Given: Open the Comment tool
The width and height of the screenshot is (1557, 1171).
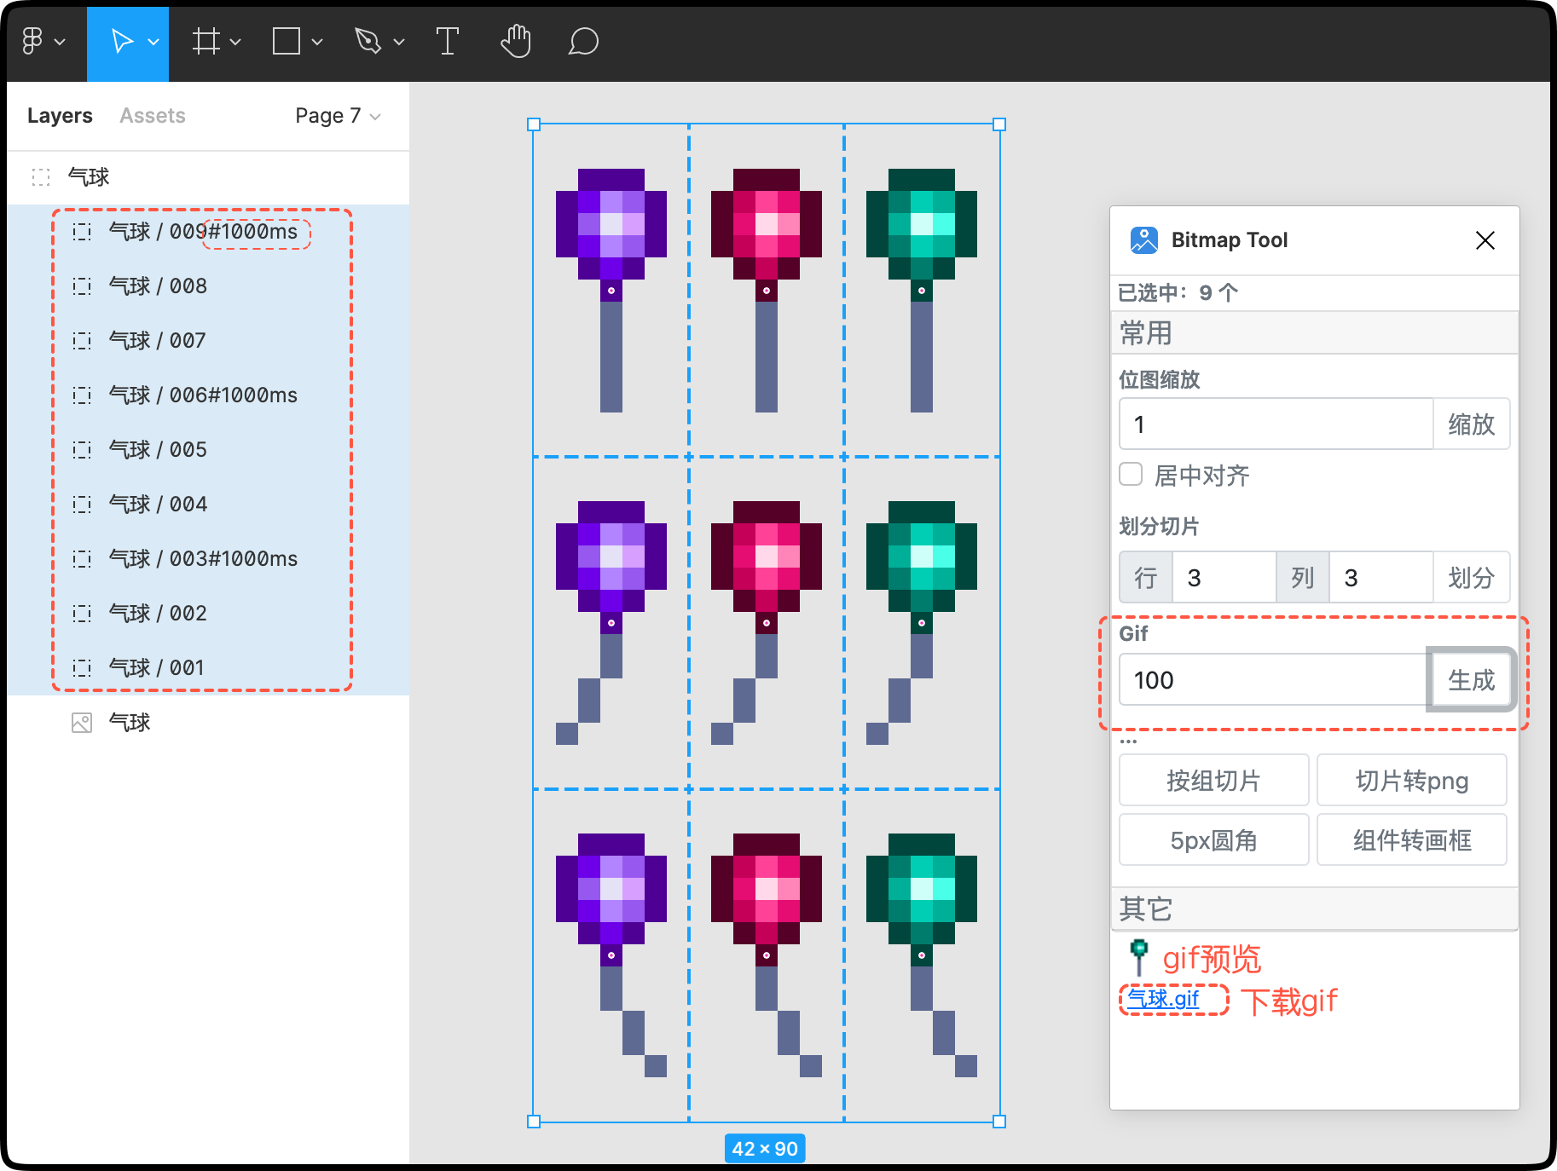Looking at the screenshot, I should [582, 40].
